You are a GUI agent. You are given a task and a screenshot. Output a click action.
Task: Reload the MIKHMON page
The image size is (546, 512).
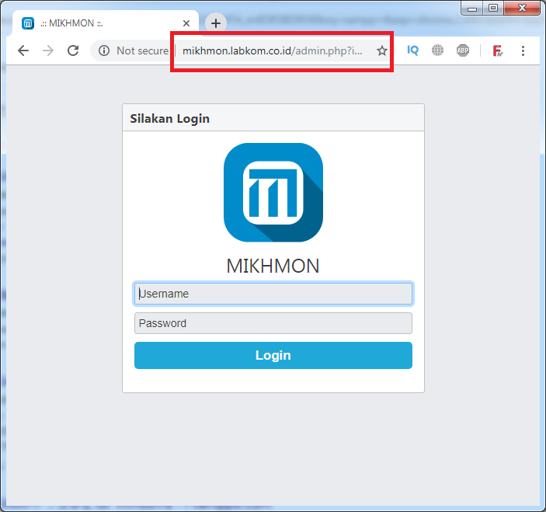tap(73, 51)
